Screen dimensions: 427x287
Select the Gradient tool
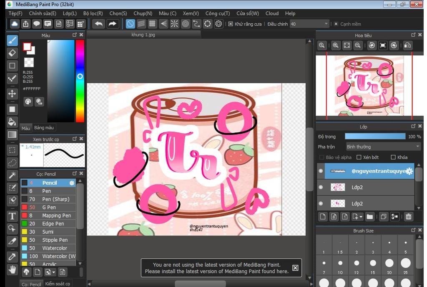point(12,135)
